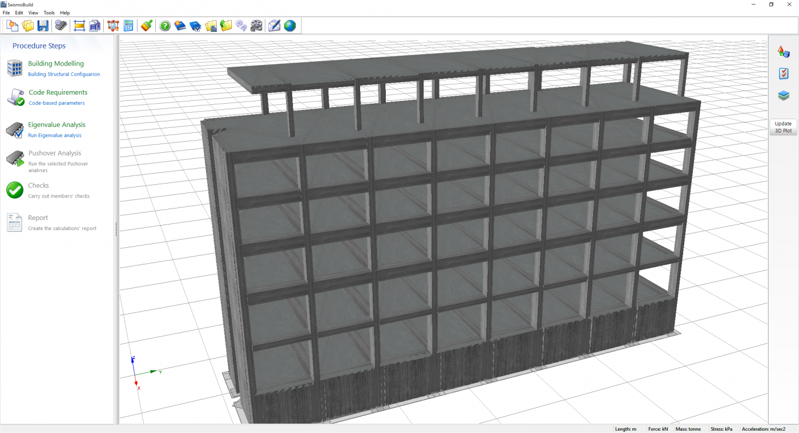Select the Pushover Analysis step
Screen dimensions: 799x433
[x=55, y=153]
